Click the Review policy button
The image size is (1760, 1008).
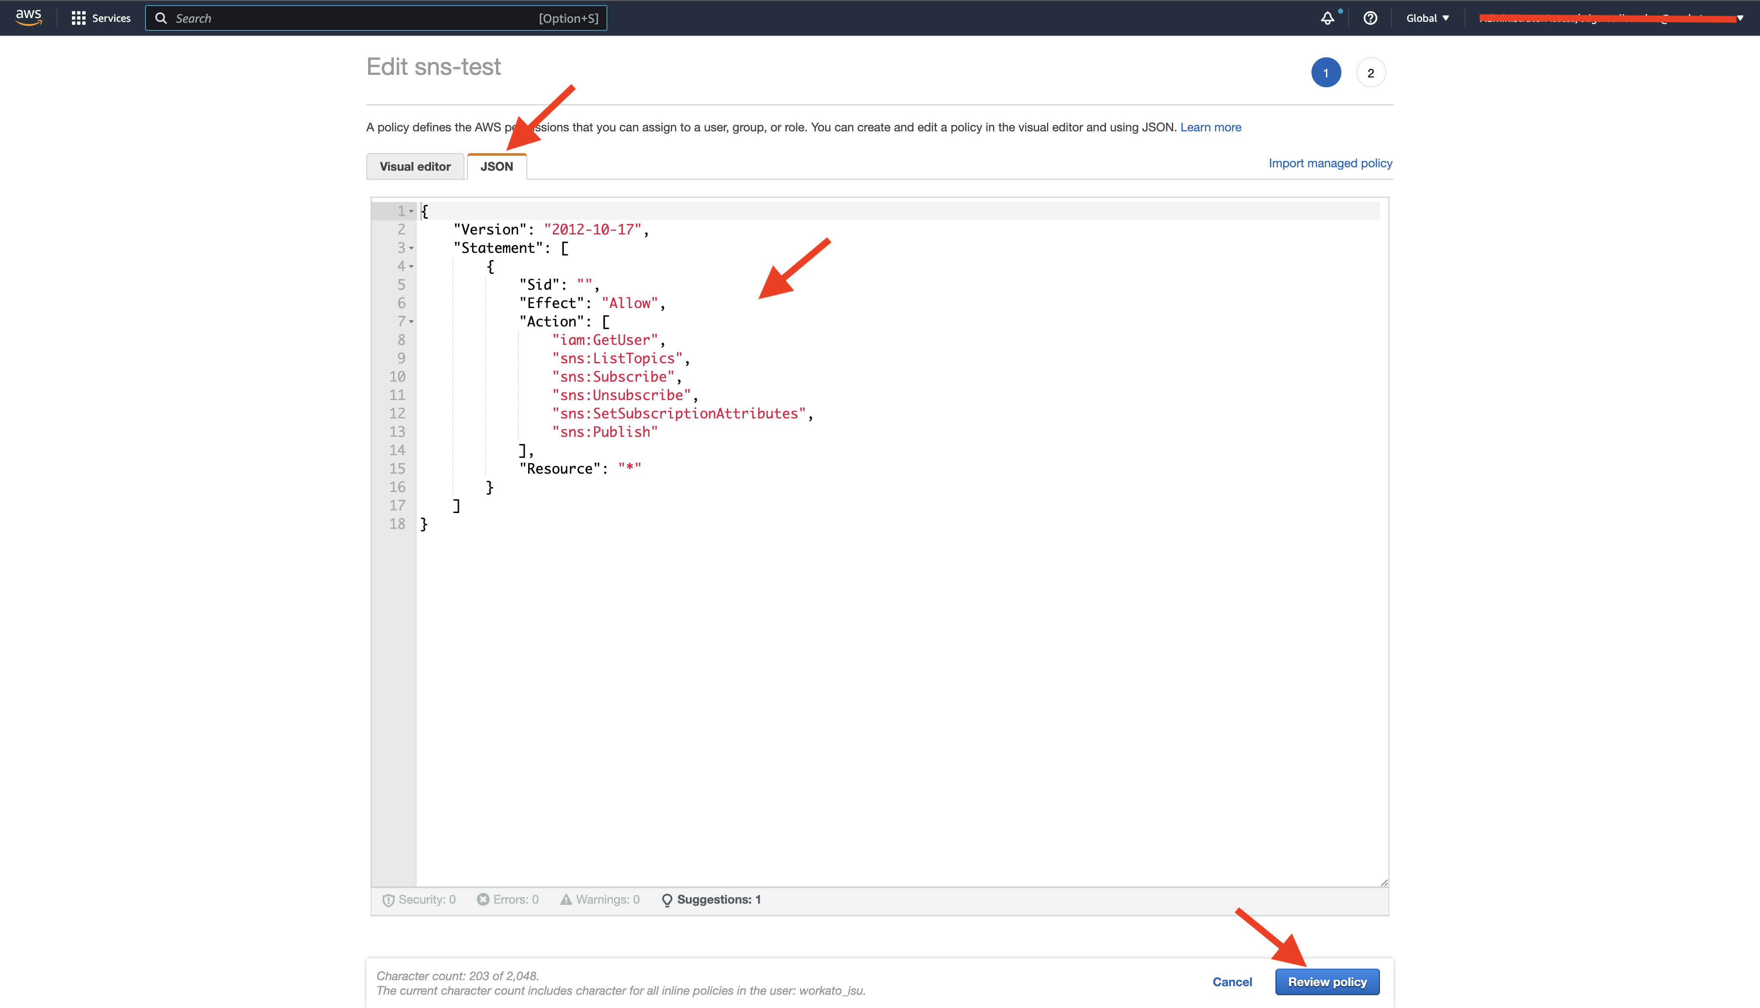tap(1326, 982)
